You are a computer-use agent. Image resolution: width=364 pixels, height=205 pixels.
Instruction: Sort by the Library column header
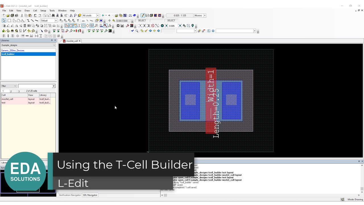tap(45, 95)
